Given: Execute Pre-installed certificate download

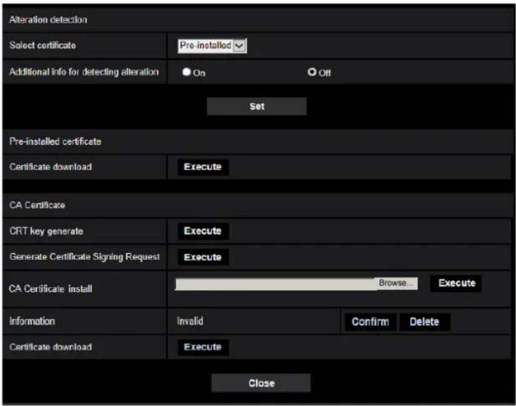Looking at the screenshot, I should [x=202, y=167].
